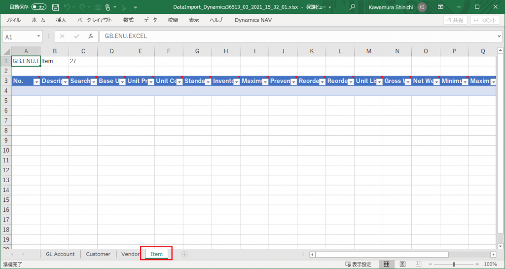Click the 表示設定 display settings button
Screen dimensions: 505x269
click(x=359, y=265)
